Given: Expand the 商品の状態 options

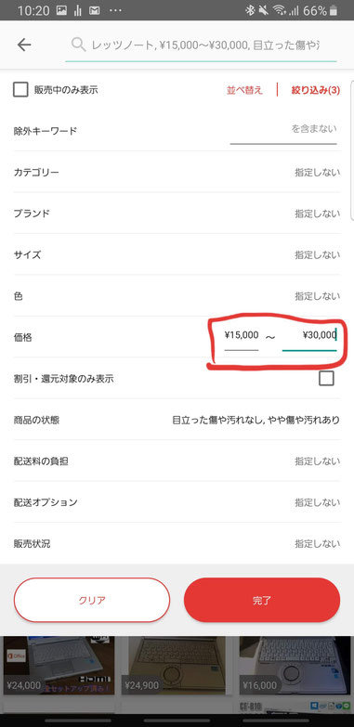Looking at the screenshot, I should (177, 420).
